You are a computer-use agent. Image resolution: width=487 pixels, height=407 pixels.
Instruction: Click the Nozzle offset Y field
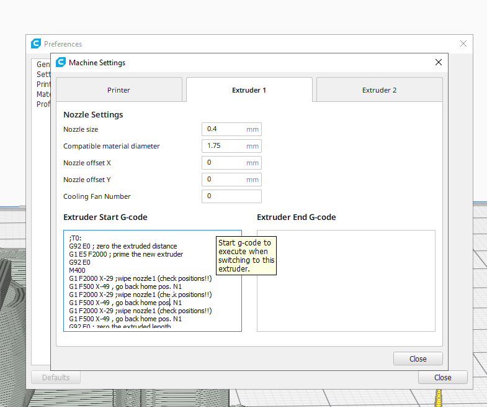pyautogui.click(x=231, y=180)
